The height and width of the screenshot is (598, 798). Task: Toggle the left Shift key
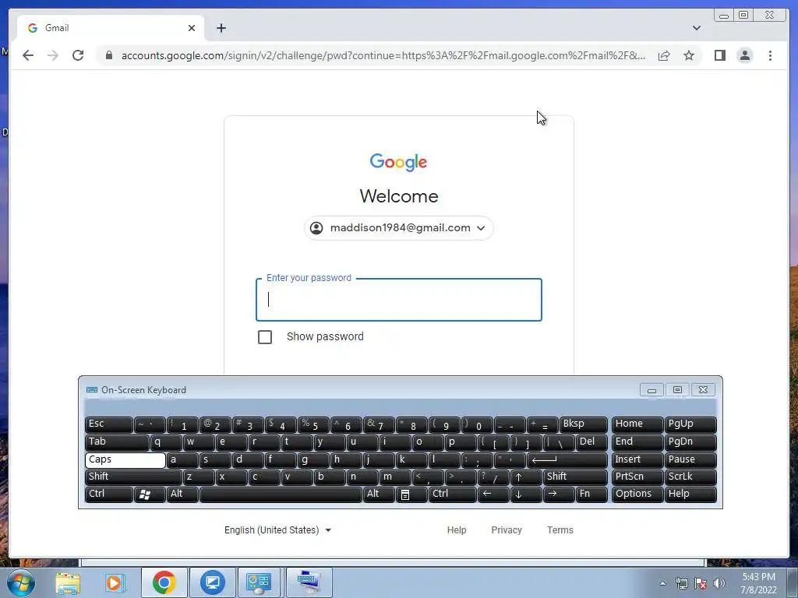133,477
